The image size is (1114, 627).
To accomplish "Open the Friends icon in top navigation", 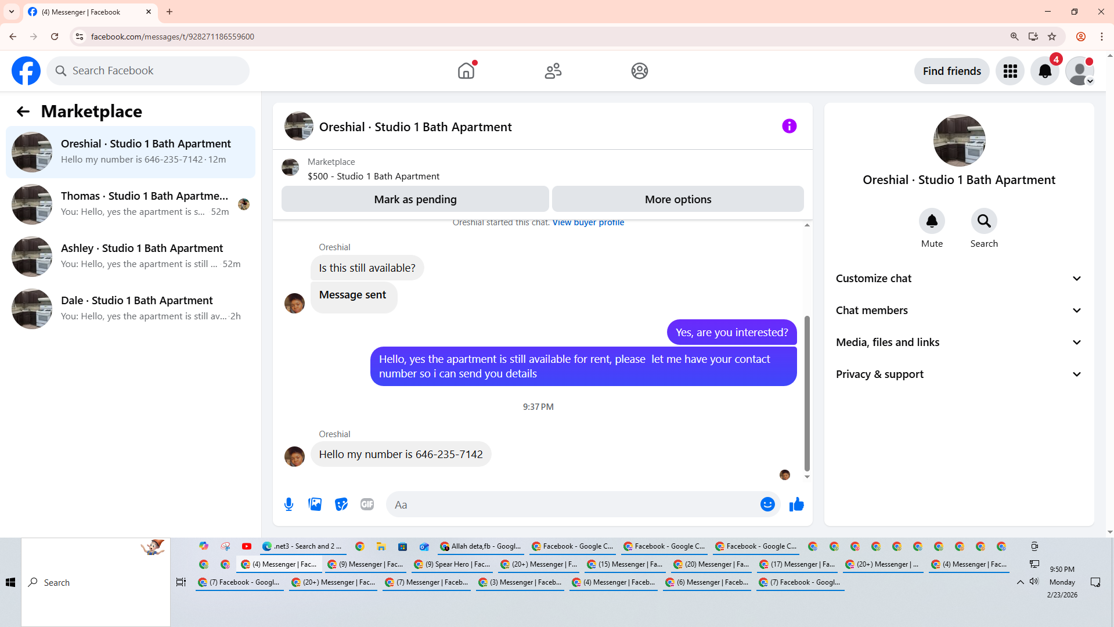I will click(553, 71).
